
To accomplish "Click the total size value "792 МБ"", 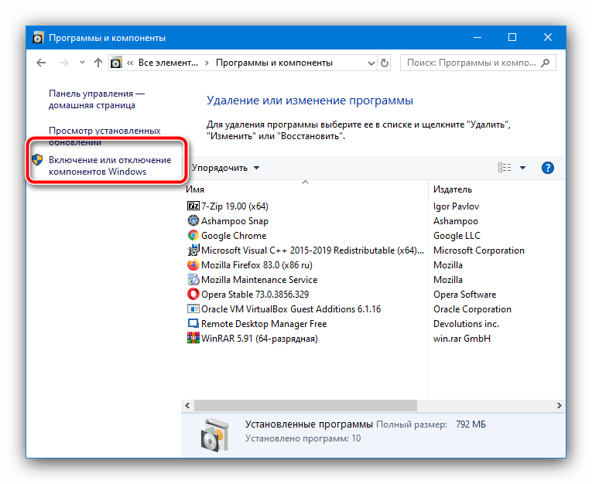I will click(x=471, y=424).
